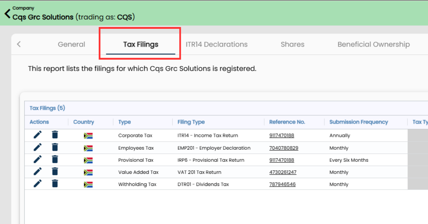Edit the Corporate Tax filing
Screen dimensions: 428x224
coord(37,135)
